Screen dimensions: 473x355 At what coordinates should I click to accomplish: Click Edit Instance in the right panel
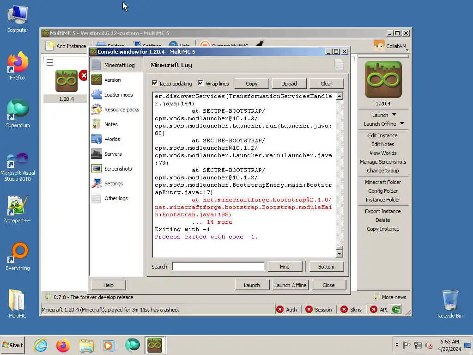click(x=383, y=135)
